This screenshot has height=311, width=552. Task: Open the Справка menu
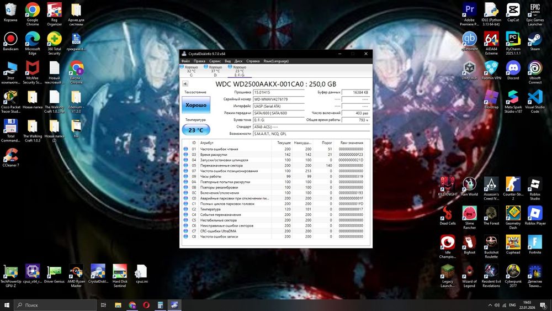[x=253, y=61]
